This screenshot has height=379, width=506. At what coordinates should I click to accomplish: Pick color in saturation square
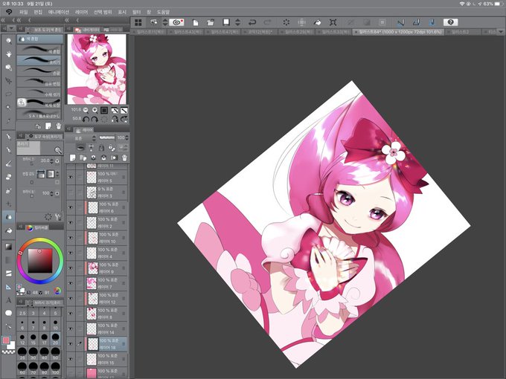(x=40, y=261)
